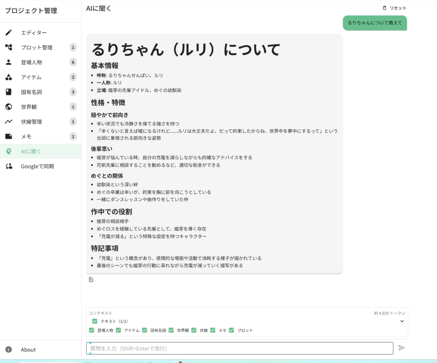Expand the context text list chevron

tap(402, 321)
